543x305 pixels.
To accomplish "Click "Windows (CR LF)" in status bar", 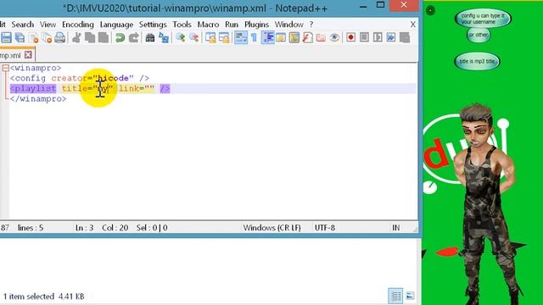I will point(271,228).
